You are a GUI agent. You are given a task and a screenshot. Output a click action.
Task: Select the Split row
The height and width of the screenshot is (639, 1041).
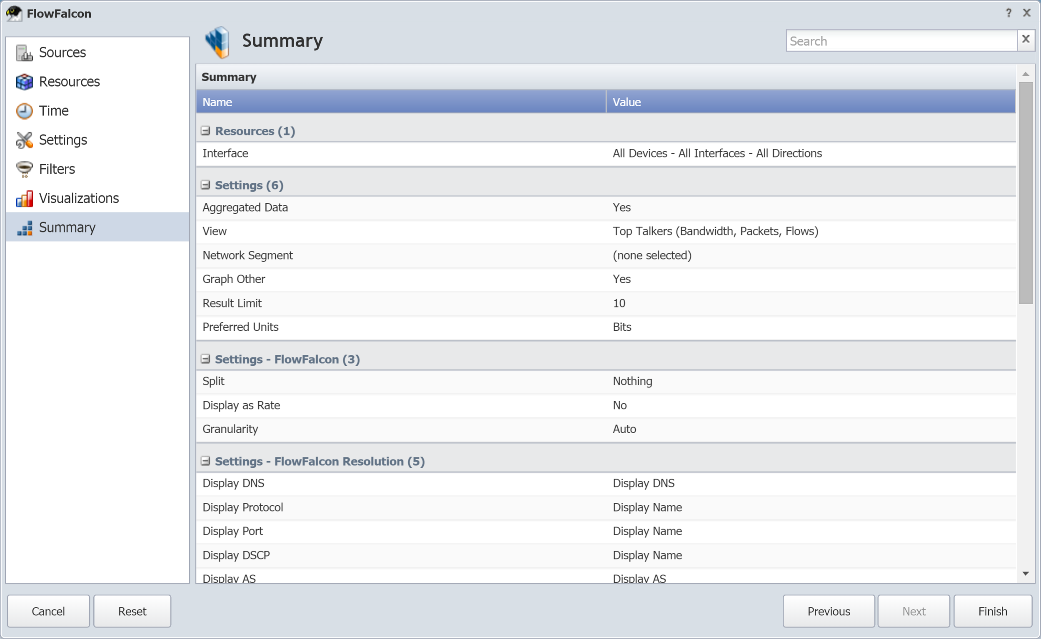click(x=606, y=381)
